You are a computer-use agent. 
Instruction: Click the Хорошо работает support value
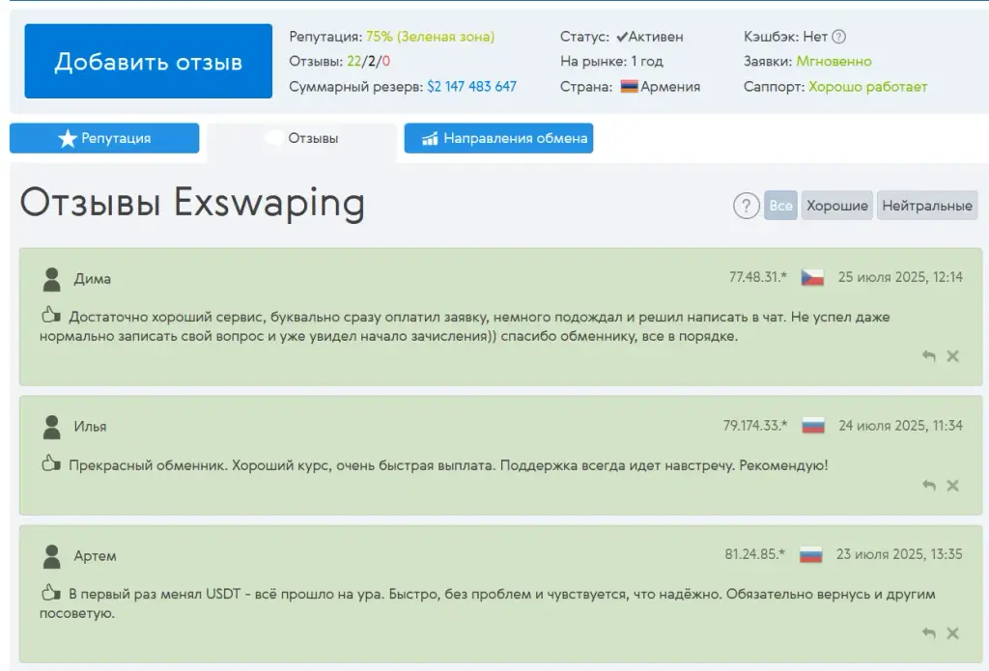[868, 86]
